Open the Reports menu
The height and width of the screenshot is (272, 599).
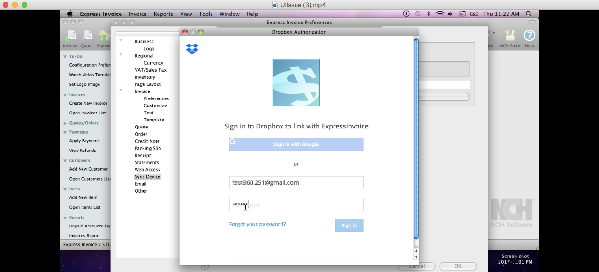[x=163, y=14]
